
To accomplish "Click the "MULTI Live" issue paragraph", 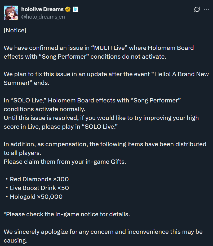I will click(x=99, y=52).
